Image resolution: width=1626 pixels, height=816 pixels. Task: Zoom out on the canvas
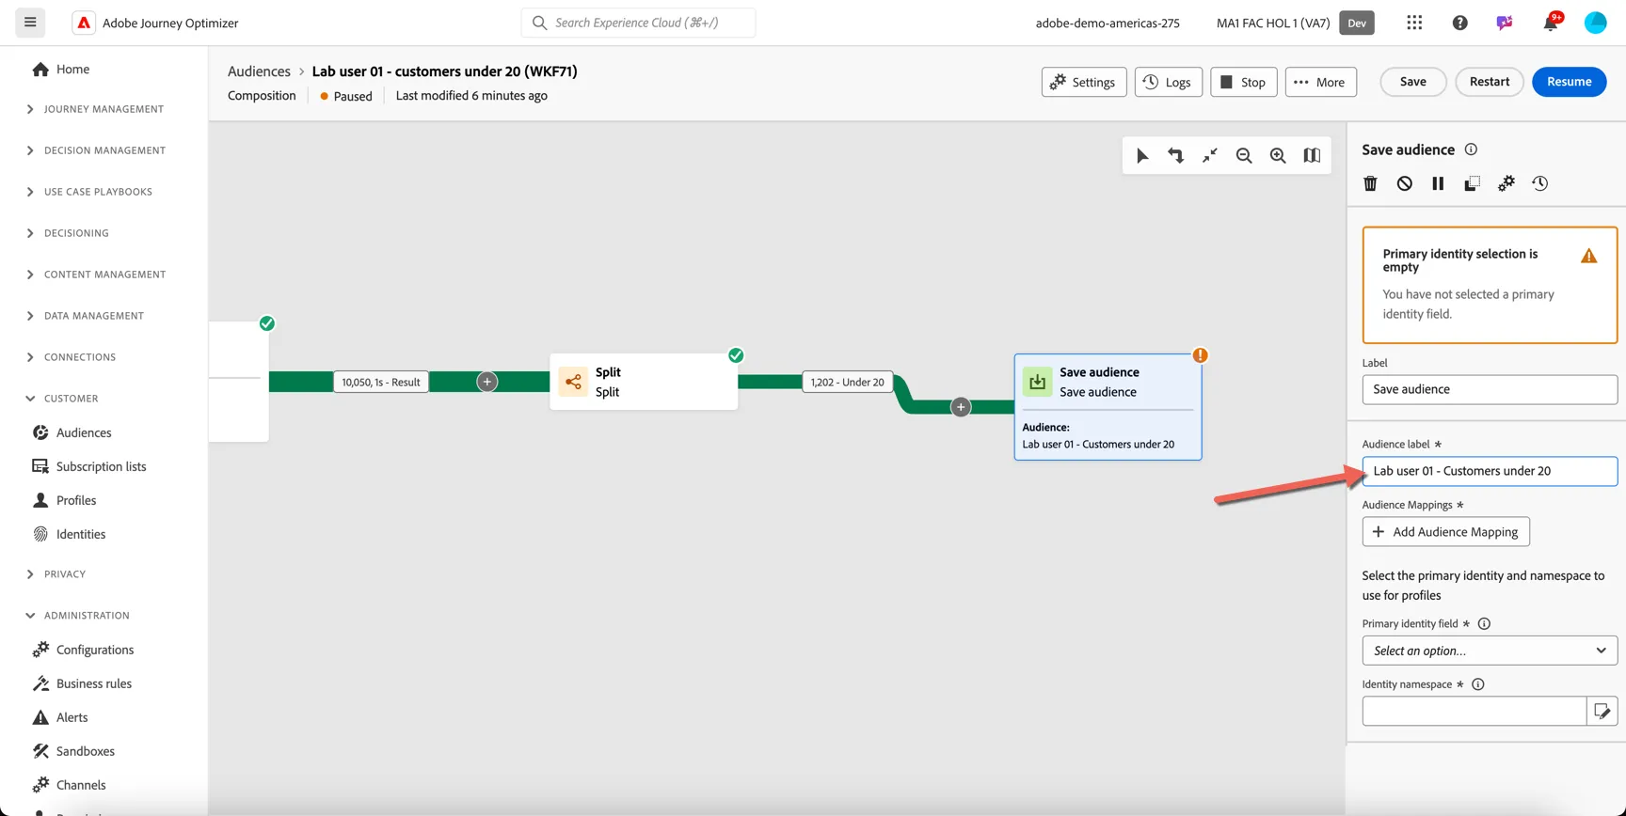click(x=1243, y=156)
